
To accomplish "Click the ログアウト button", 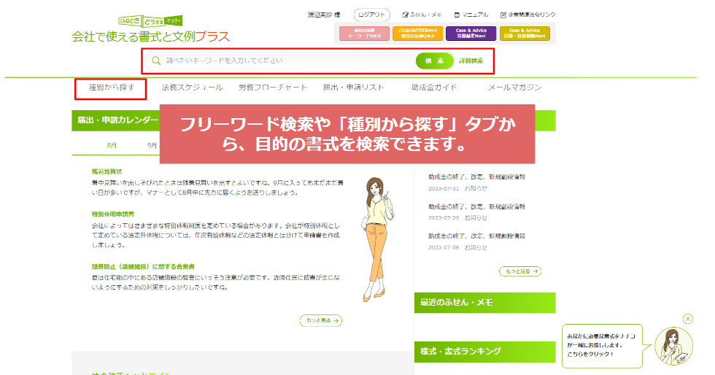I will [372, 15].
